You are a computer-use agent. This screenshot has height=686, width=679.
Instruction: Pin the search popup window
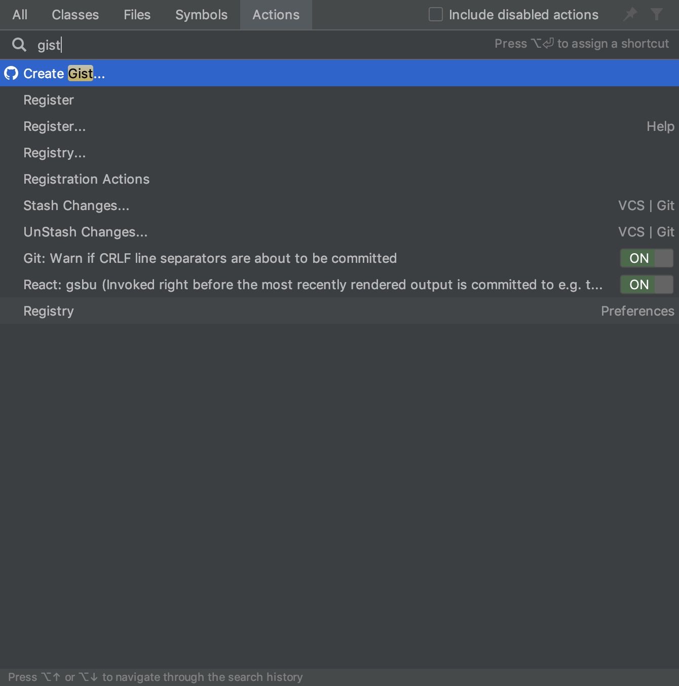pyautogui.click(x=630, y=14)
